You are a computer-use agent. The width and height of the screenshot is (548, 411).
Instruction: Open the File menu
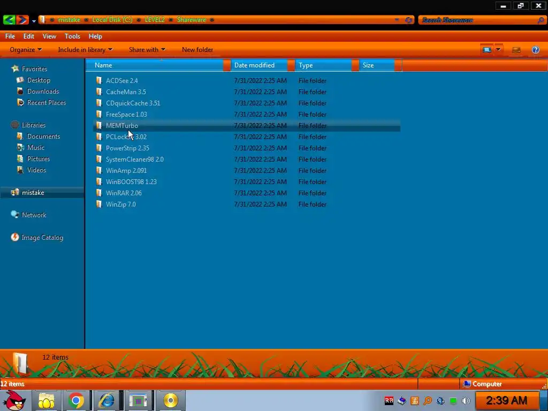(10, 36)
